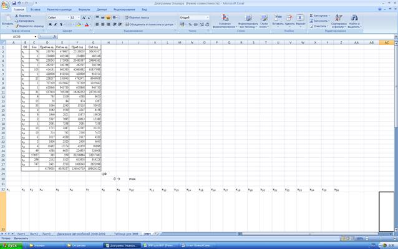This screenshot has width=398, height=249.
Task: Expand the font size dropdown
Action: coord(79,17)
